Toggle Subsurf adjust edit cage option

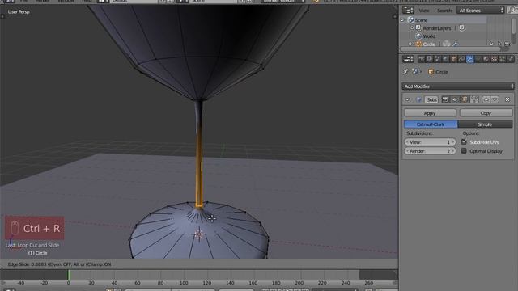coord(474,99)
